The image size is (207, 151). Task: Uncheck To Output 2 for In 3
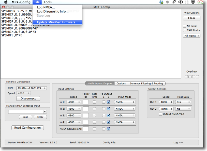tap(109, 115)
